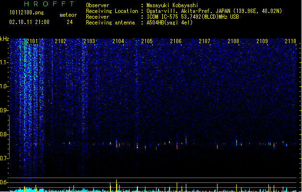The width and height of the screenshot is (302, 192).
Task: Click the Receiving Location label
Action: tap(112, 11)
